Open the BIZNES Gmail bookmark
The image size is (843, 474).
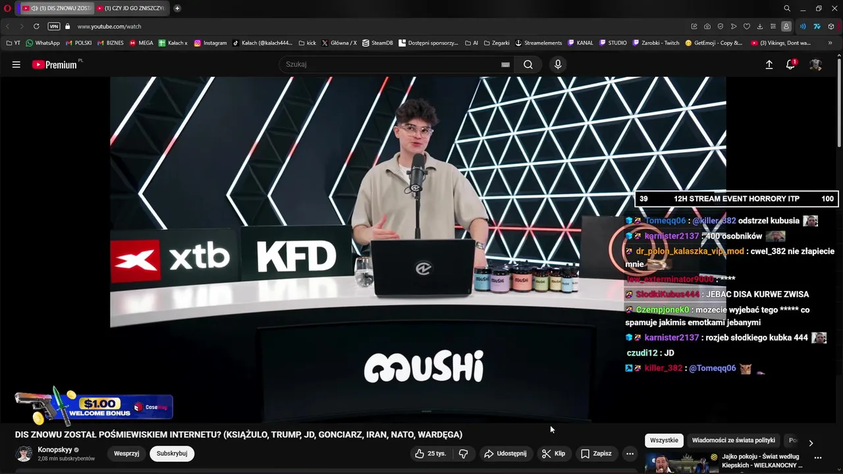click(x=111, y=43)
